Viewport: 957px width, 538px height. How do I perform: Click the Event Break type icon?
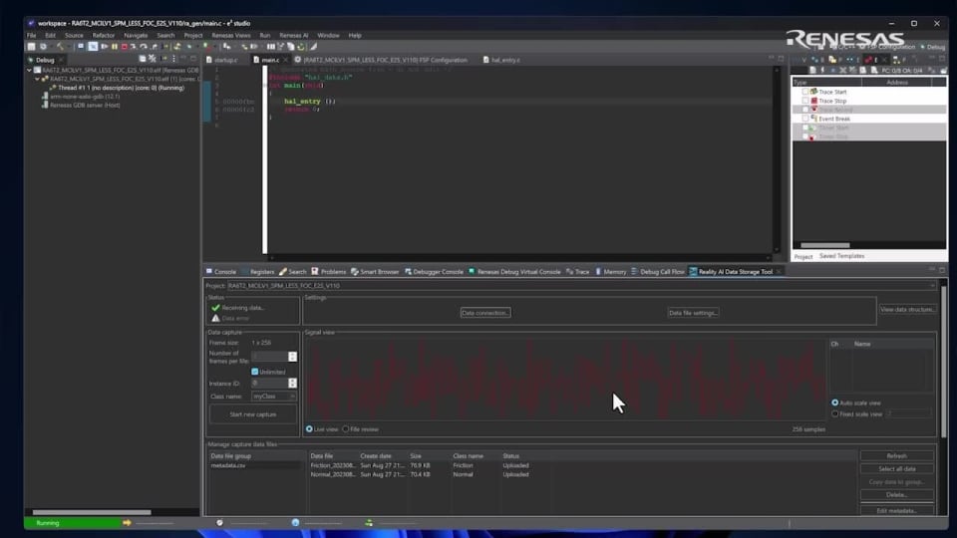pyautogui.click(x=813, y=119)
